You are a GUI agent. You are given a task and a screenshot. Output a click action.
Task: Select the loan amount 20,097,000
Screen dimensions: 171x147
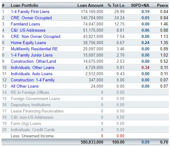pyautogui.click(x=93, y=49)
